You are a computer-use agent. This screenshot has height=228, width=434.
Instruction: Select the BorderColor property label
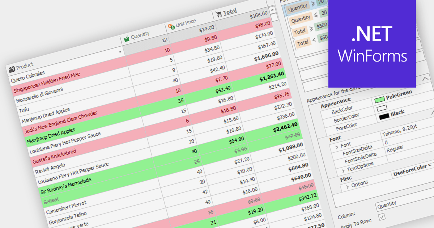[x=346, y=117]
